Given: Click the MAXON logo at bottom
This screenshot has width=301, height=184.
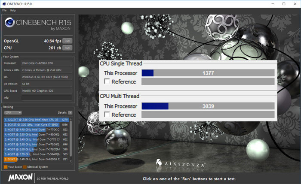Looking at the screenshot, I should tap(20, 178).
